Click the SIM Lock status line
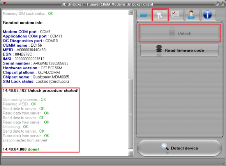Screen dimensions: 226x166 [x=36, y=82]
